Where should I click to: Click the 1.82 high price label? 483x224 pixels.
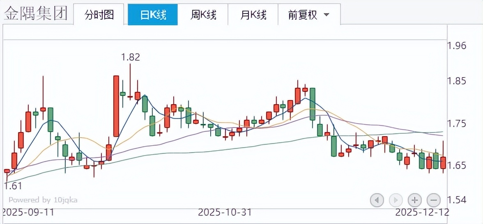130,57
